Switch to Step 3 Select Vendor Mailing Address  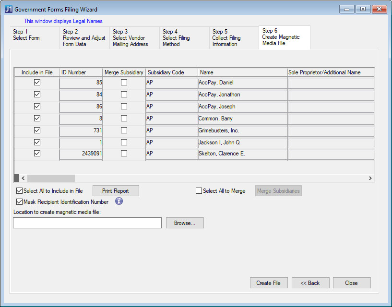[x=134, y=38]
